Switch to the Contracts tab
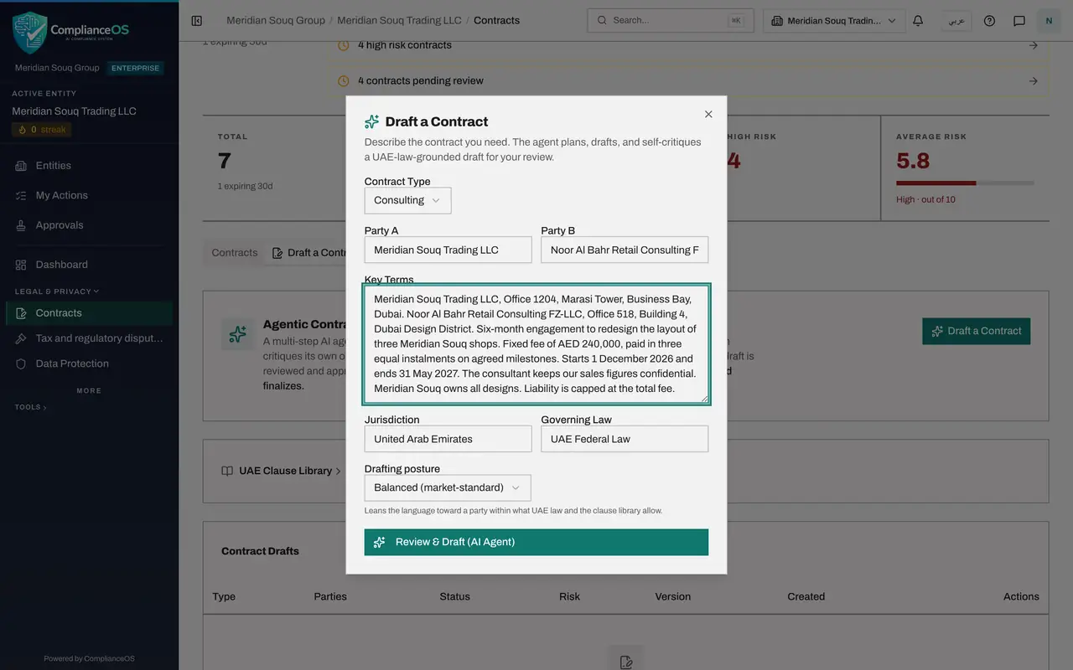 pos(235,253)
